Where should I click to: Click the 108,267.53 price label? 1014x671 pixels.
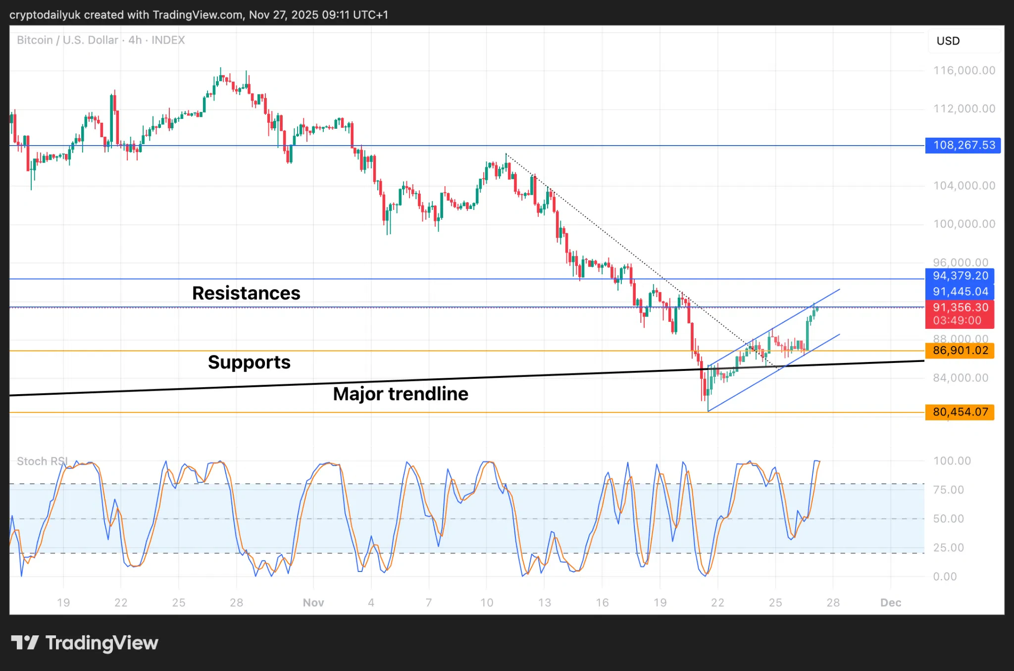[963, 145]
